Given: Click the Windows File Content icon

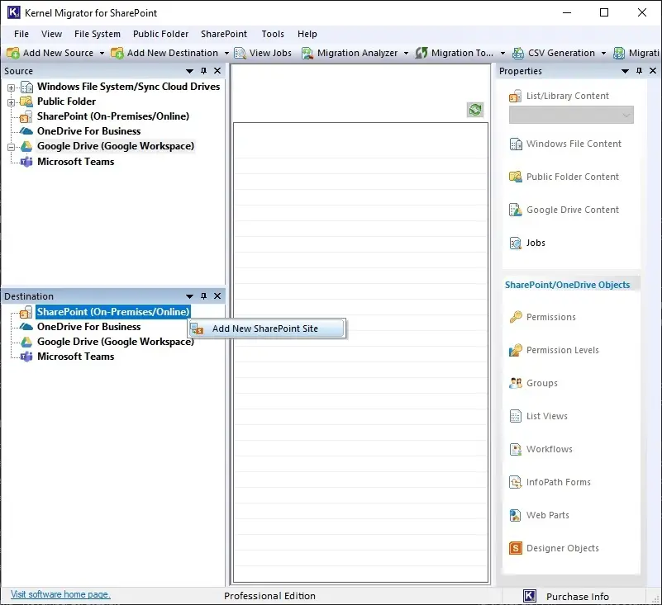Looking at the screenshot, I should [516, 144].
